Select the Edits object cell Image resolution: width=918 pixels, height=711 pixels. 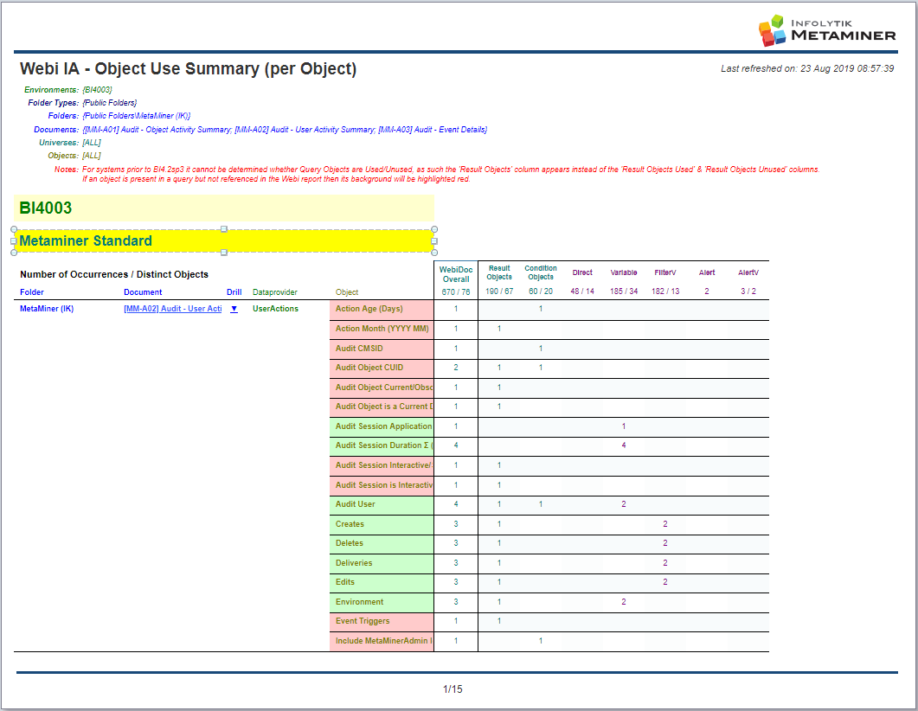click(x=382, y=583)
